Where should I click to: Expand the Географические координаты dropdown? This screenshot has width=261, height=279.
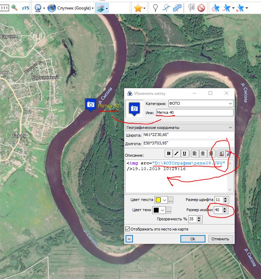click(x=179, y=127)
